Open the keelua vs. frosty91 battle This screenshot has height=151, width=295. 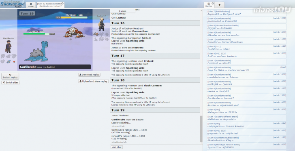coord(247,90)
